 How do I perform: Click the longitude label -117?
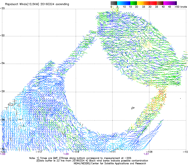[39, 152]
